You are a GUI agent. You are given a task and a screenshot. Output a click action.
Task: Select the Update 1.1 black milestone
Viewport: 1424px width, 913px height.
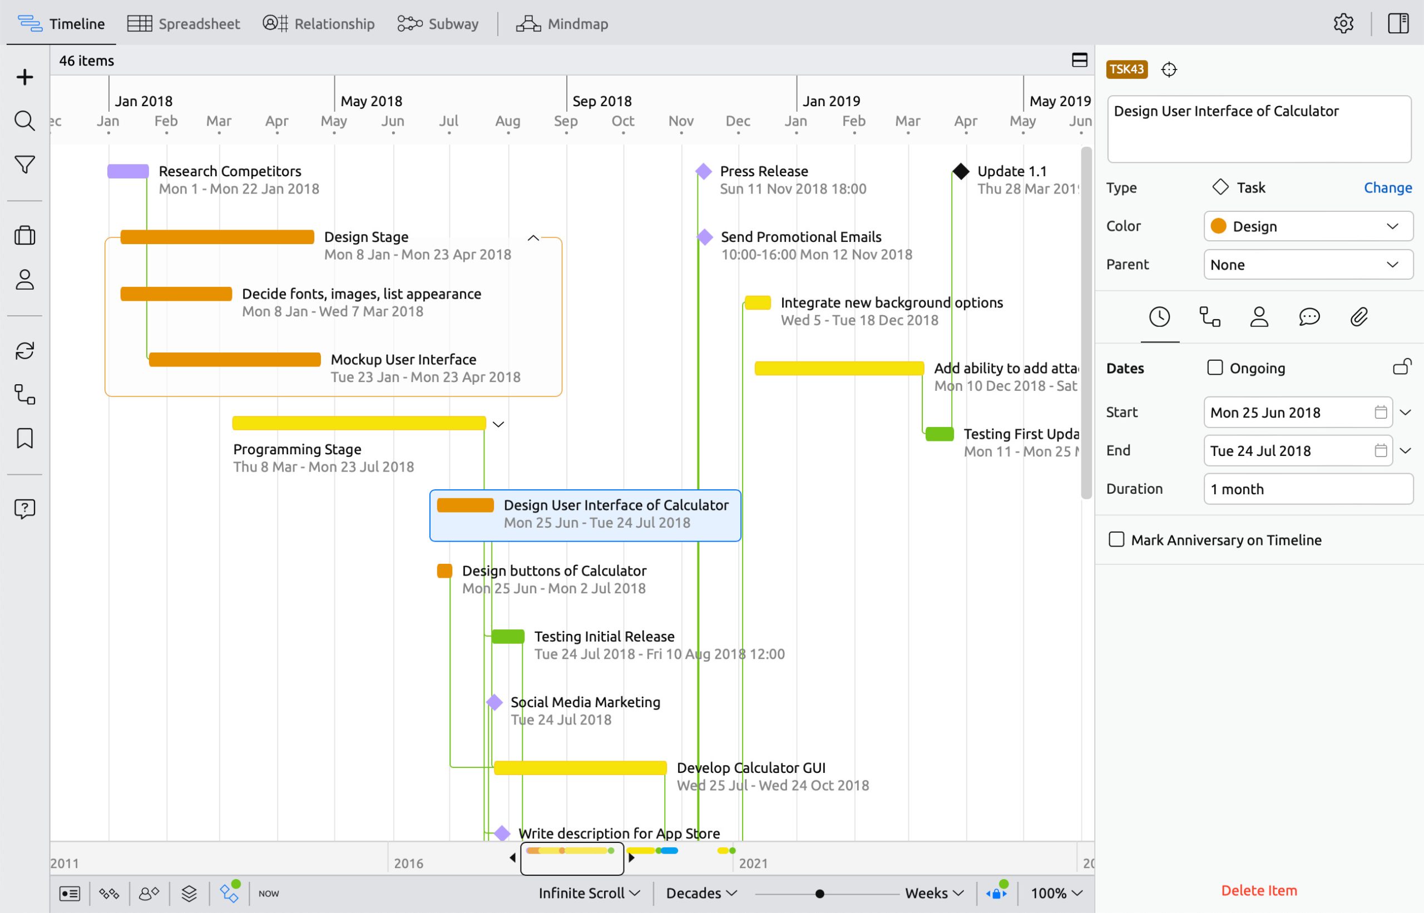coord(961,171)
